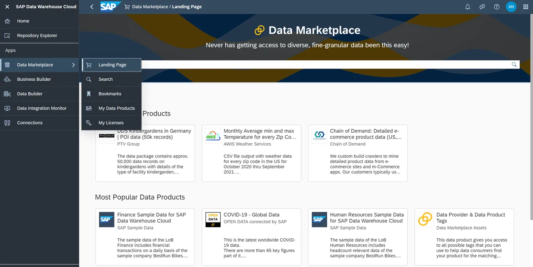Click the page's vertical scrollbar
The image size is (533, 267).
[x=531, y=116]
